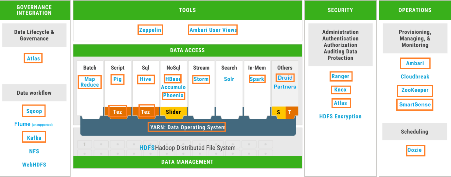The image size is (451, 177).
Task: Open Phoenix under NoSql
Action: click(173, 95)
